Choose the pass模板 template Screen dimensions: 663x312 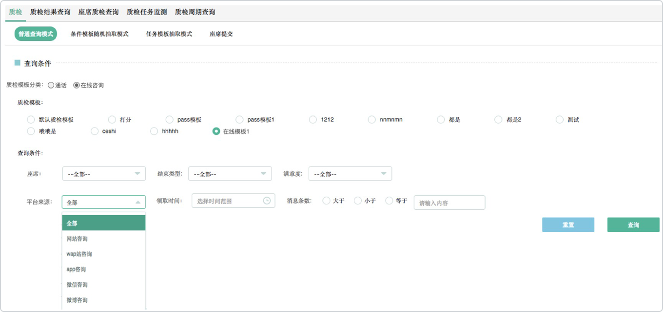pyautogui.click(x=170, y=119)
